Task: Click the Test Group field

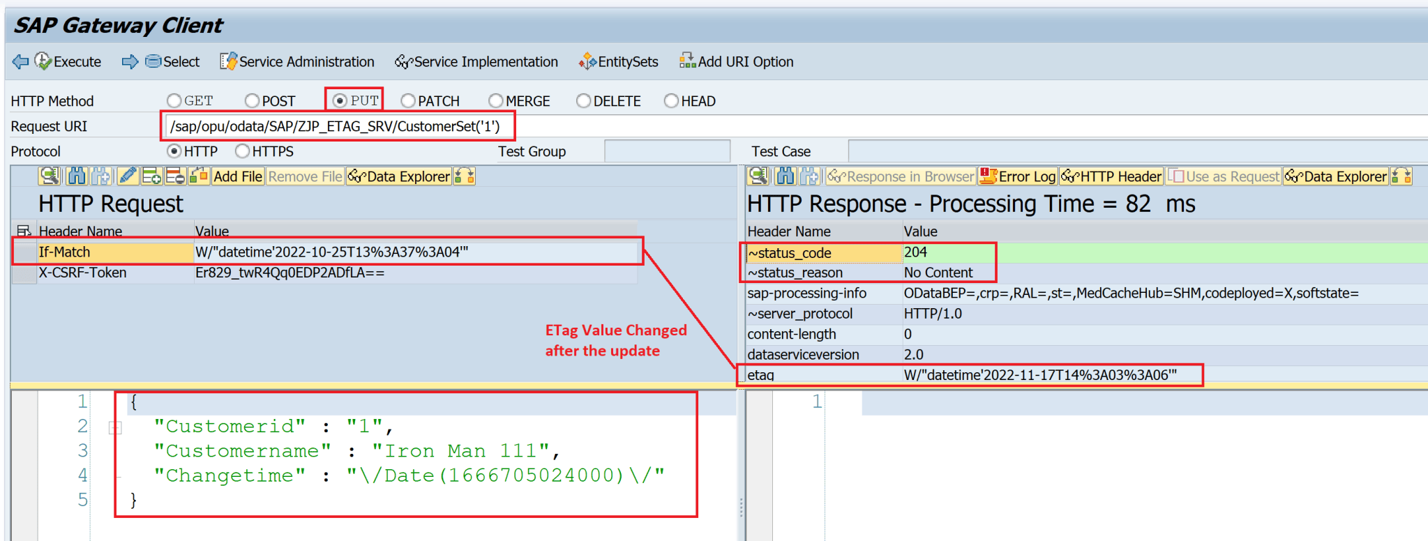Action: click(x=667, y=151)
